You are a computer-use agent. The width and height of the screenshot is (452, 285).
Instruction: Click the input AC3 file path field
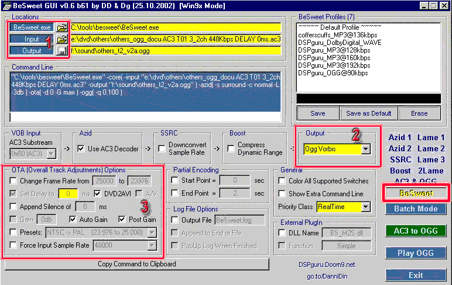(176, 39)
